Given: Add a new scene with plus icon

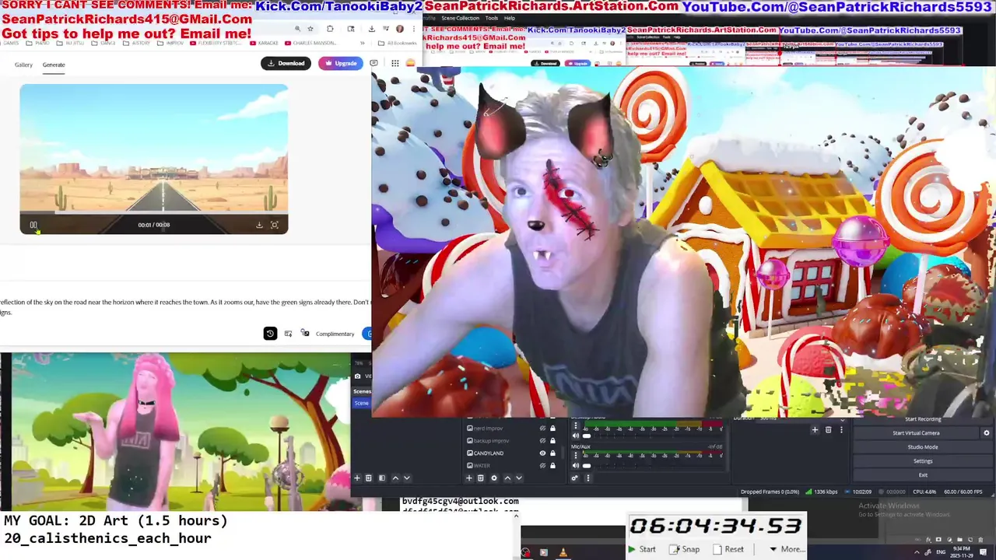Looking at the screenshot, I should point(357,478).
